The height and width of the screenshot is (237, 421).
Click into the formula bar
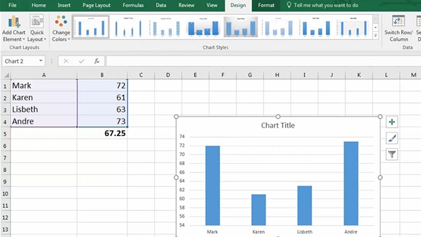click(x=263, y=62)
